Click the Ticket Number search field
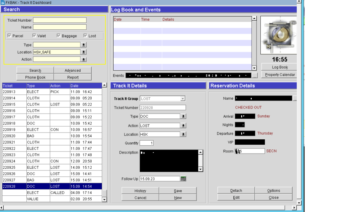The width and height of the screenshot is (346, 212). pos(60,20)
